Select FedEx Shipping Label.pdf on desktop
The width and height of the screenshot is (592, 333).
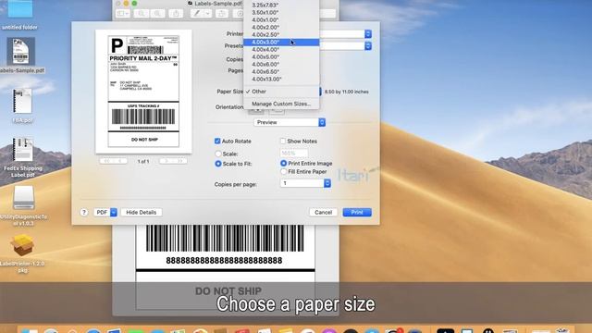(22, 150)
